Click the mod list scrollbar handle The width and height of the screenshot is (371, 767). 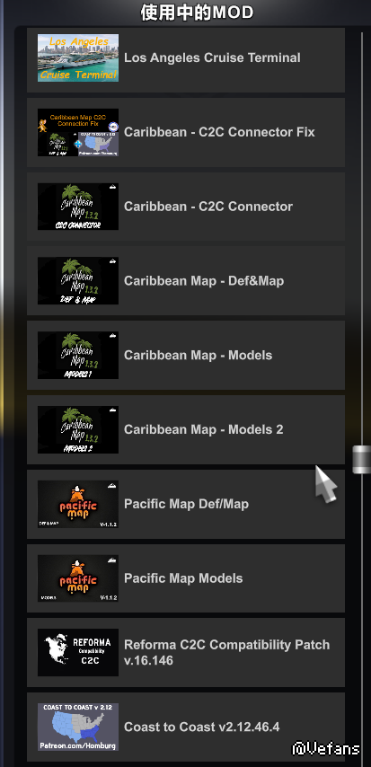point(362,459)
